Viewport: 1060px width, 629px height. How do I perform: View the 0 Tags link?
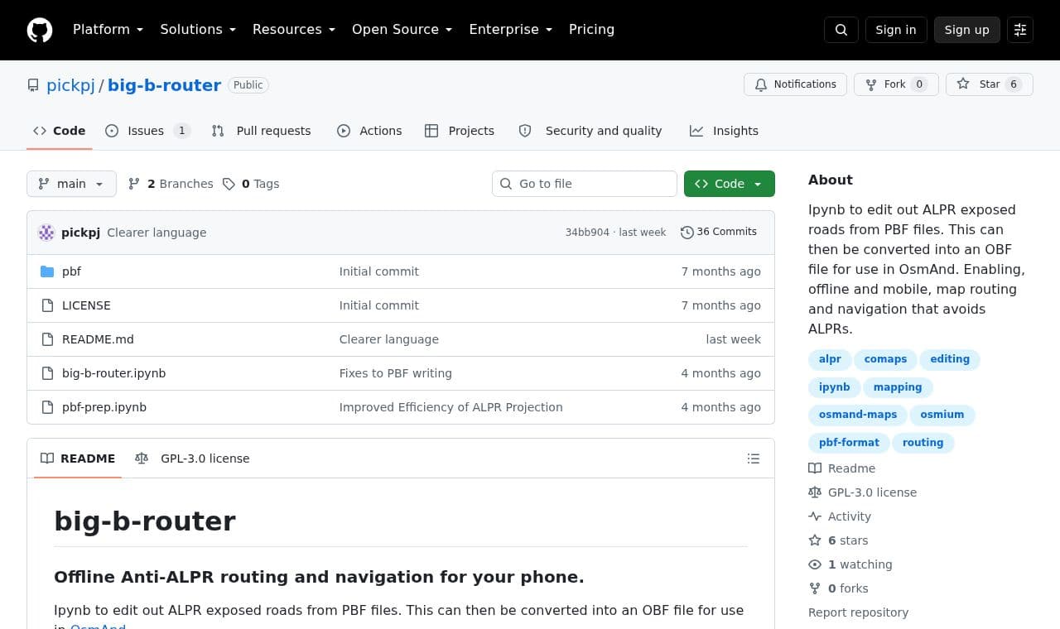pyautogui.click(x=251, y=184)
